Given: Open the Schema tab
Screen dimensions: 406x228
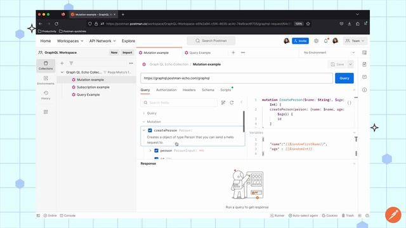Looking at the screenshot, I should pyautogui.click(x=208, y=90).
